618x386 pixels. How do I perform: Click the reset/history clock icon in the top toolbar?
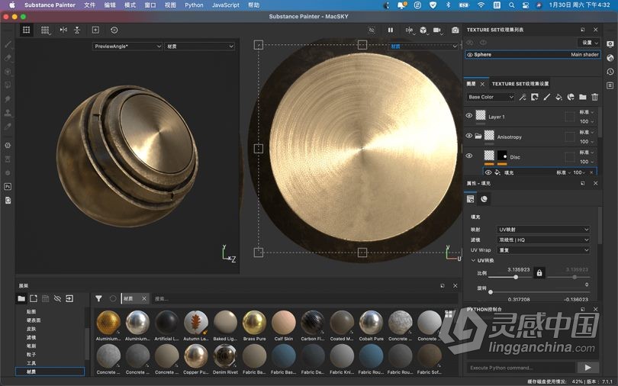tap(114, 30)
